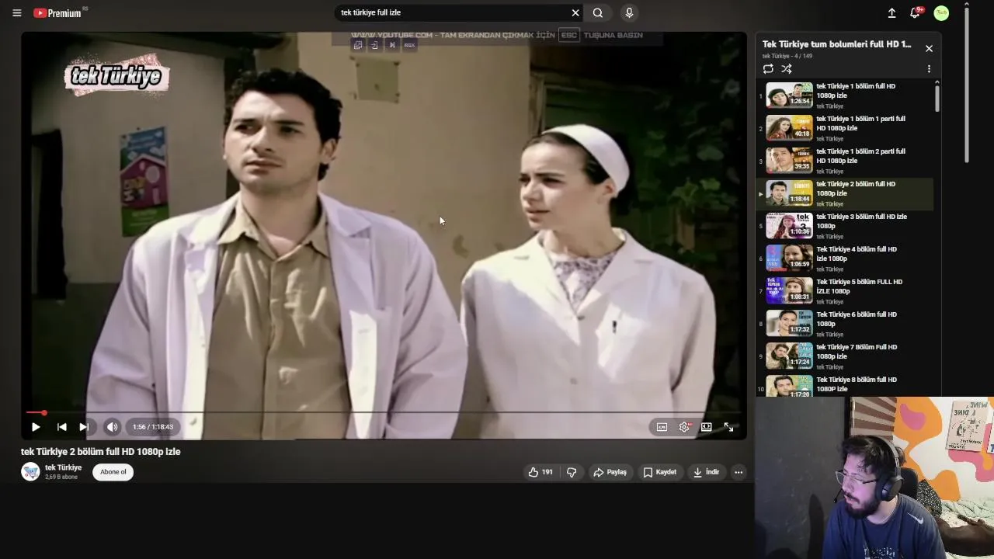Screen dimensions: 994x559
Task: Play tek Türkiye 4 bölüm full HD
Action: coord(845,259)
